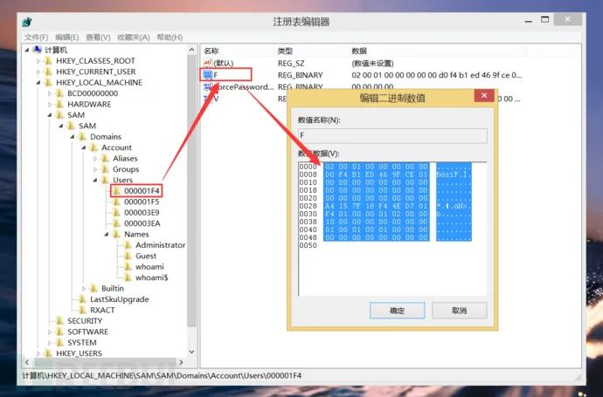Expand the SYSTEM node arrow
Viewport: 603px width, 397px height.
[50, 343]
